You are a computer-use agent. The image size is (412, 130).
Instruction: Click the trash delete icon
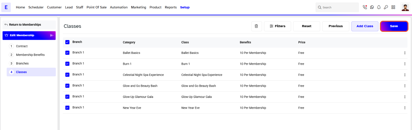(x=256, y=26)
